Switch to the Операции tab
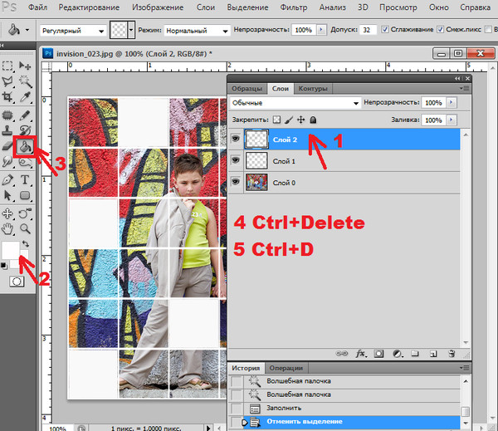 coord(286,368)
